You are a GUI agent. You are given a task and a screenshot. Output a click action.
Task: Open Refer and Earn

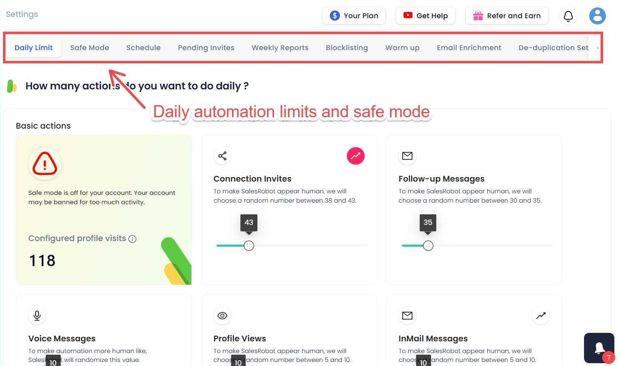coord(506,15)
